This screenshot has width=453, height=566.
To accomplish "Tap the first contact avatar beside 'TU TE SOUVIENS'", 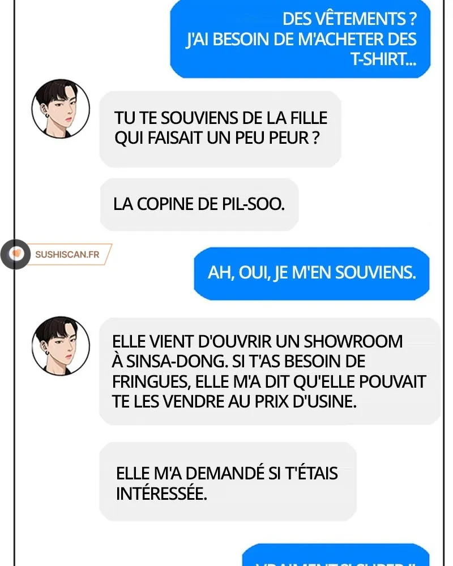I will [x=61, y=109].
